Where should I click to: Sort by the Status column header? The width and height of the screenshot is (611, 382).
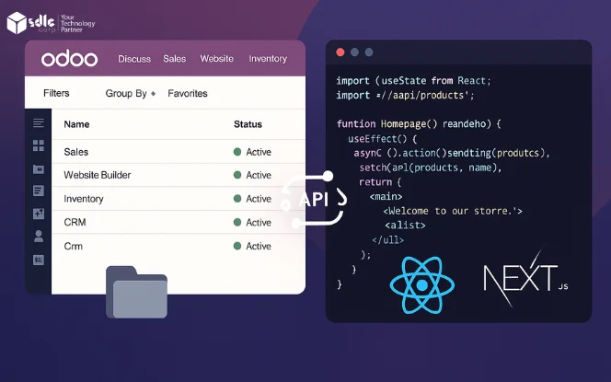click(x=248, y=124)
